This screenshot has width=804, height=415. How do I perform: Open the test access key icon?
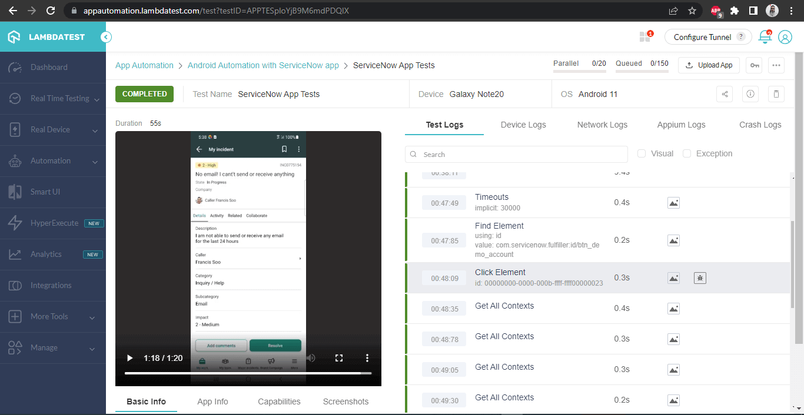click(754, 65)
